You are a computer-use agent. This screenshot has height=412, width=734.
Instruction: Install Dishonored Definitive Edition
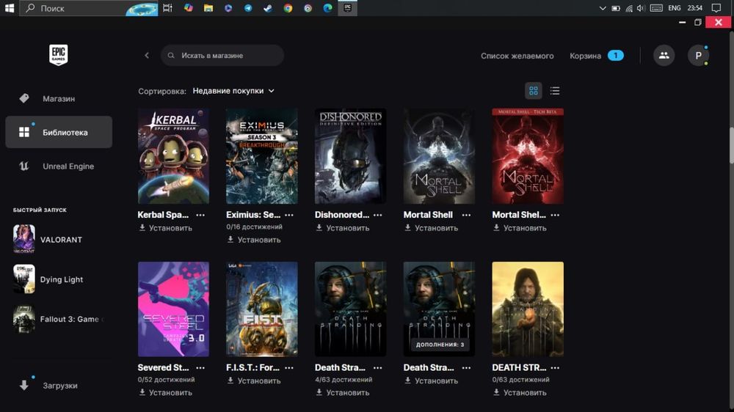(x=343, y=228)
